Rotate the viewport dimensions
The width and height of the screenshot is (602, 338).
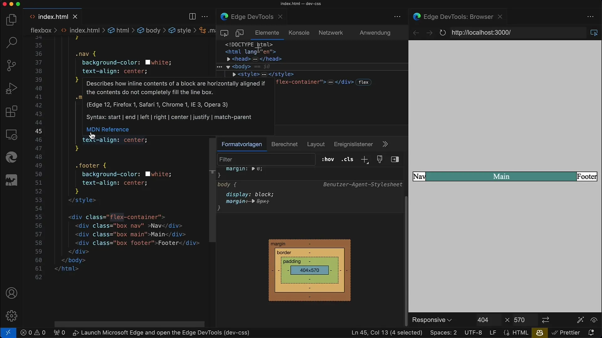546,320
